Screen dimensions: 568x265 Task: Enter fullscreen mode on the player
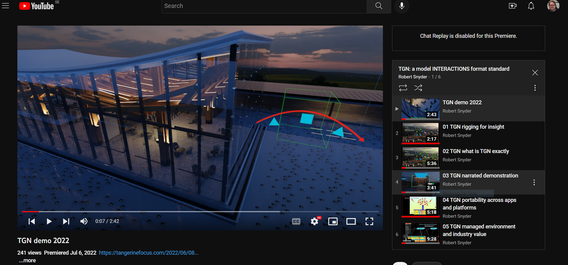(369, 221)
